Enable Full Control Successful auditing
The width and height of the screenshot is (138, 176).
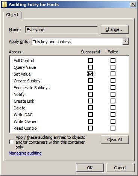click(90, 61)
